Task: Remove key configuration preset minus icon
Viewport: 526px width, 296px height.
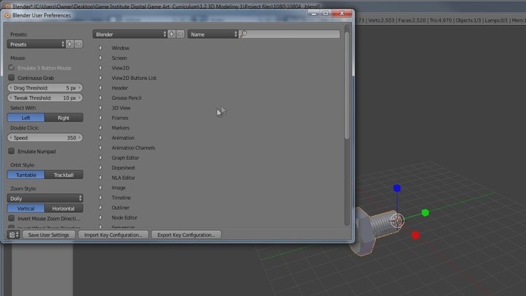Action: point(181,34)
